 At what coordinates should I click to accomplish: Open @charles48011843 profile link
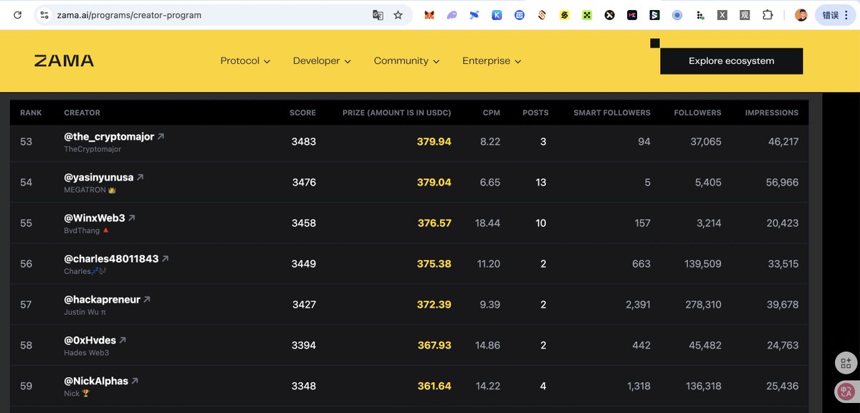coord(111,259)
